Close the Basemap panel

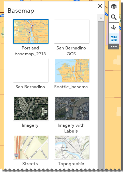(100, 6)
